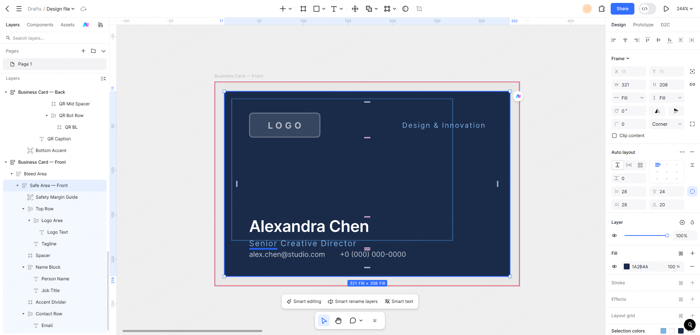Click the Smart text button

(x=399, y=301)
